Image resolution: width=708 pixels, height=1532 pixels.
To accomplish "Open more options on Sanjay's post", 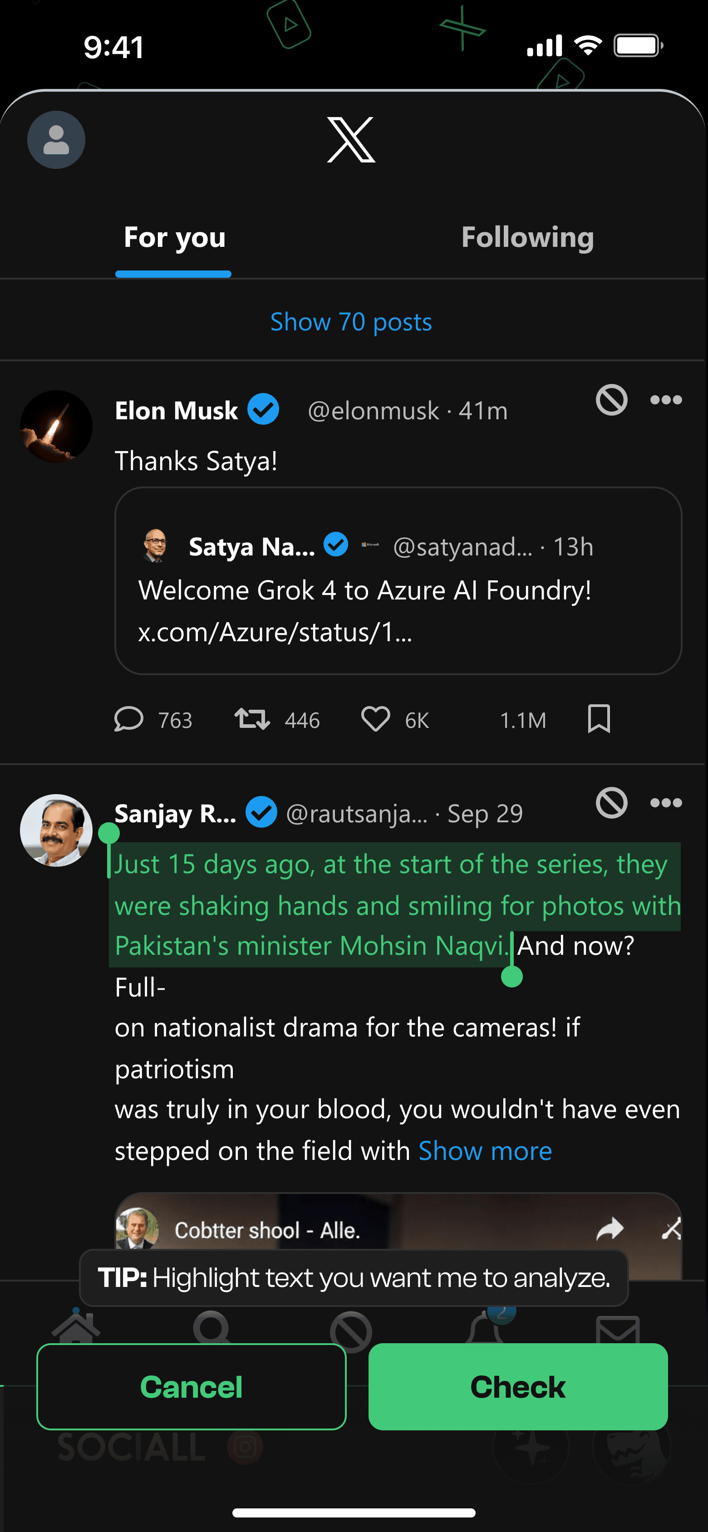I will (666, 803).
